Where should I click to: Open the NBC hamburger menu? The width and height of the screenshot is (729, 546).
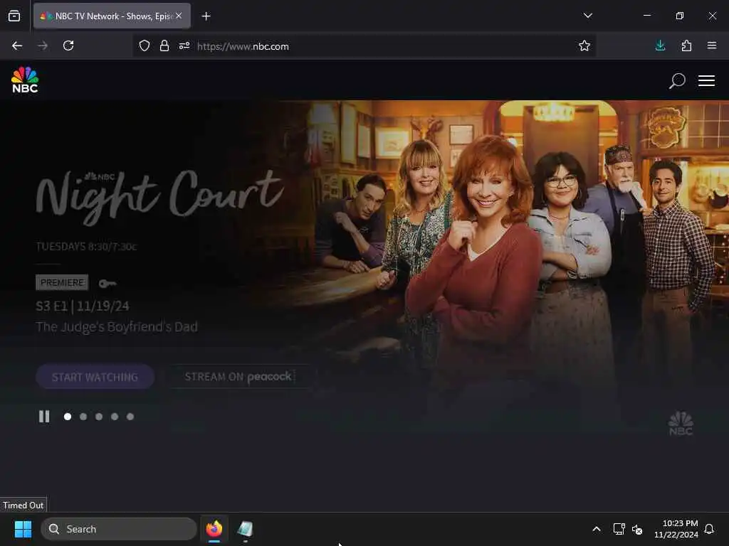pyautogui.click(x=706, y=81)
